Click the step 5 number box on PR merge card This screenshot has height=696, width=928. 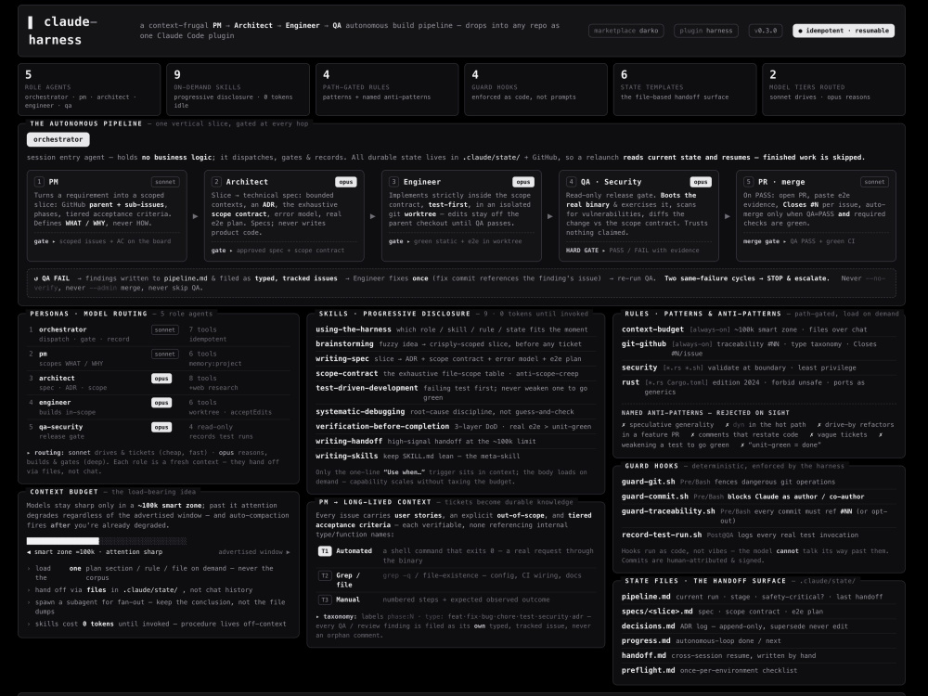(749, 182)
